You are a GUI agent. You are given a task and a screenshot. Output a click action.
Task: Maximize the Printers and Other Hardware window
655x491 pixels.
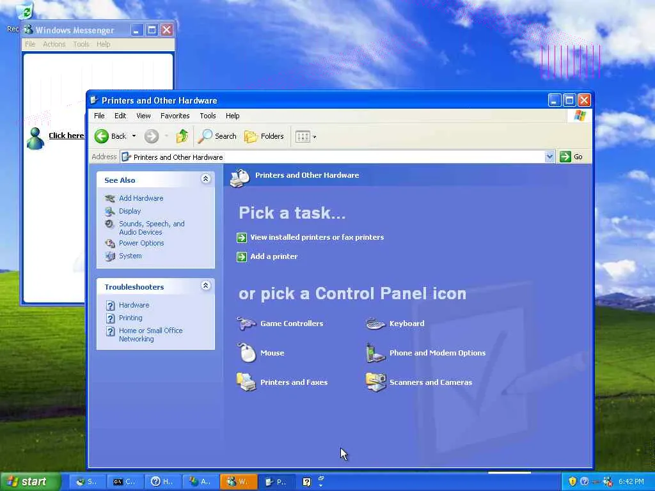(x=569, y=100)
